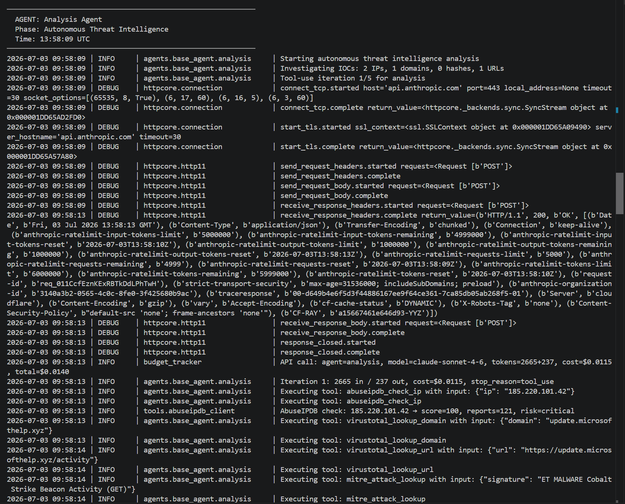Viewport: 625px width, 504px height.
Task: Click the "AGENT: Analysis Agent" header line
Action: (58, 19)
